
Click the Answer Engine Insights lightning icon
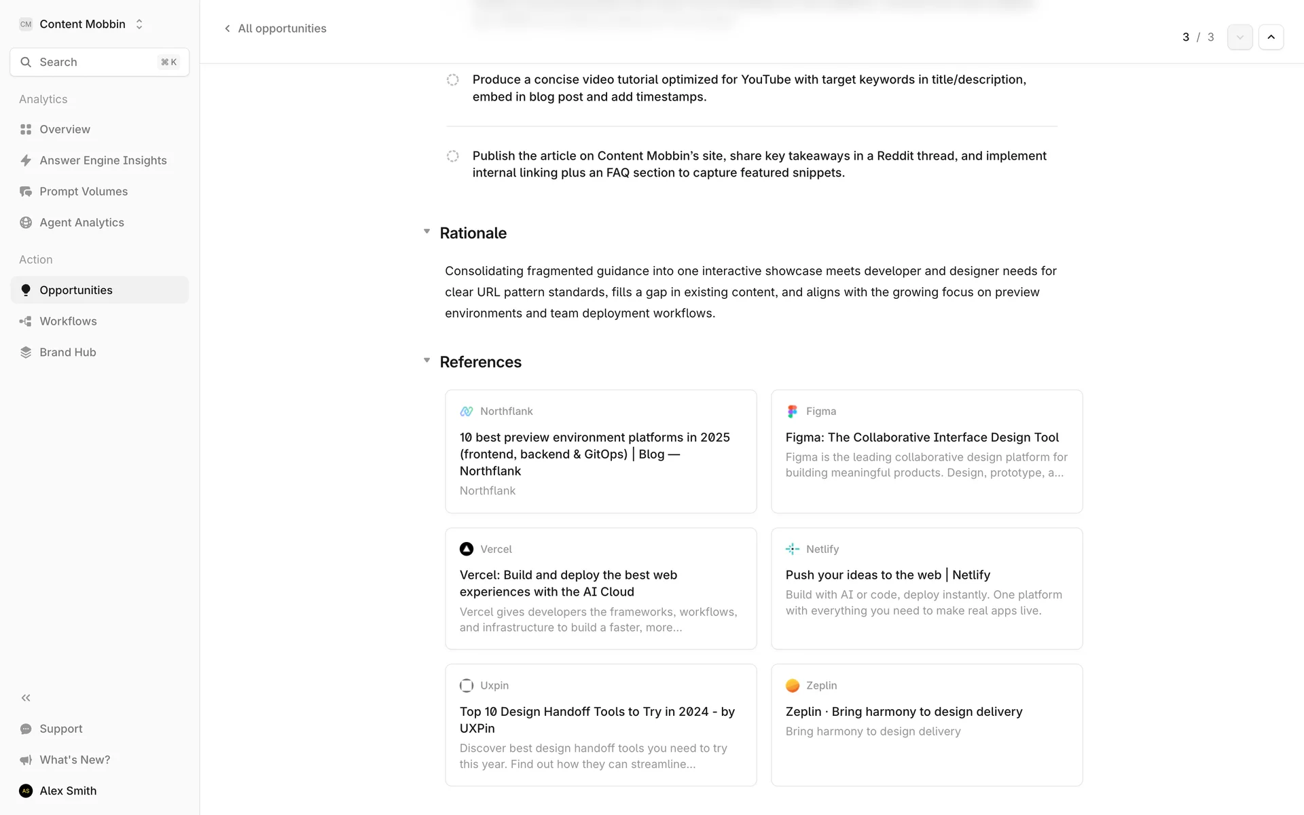26,160
